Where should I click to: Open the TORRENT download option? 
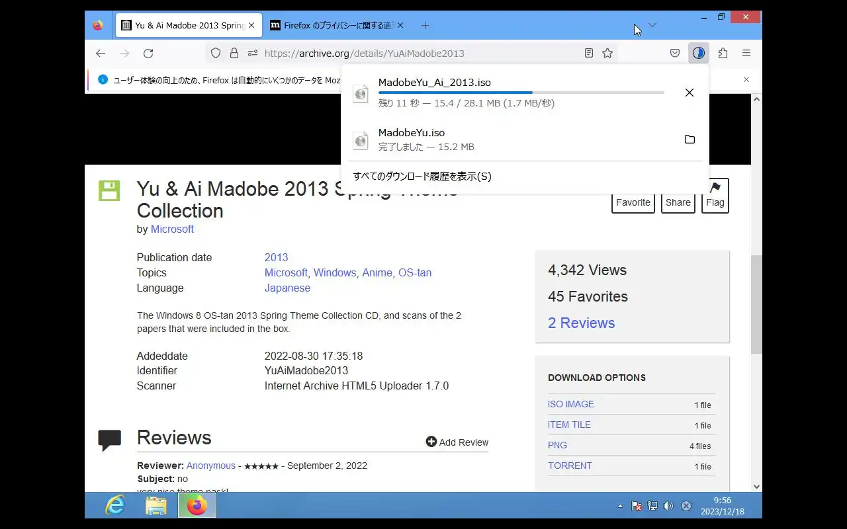[x=570, y=466]
